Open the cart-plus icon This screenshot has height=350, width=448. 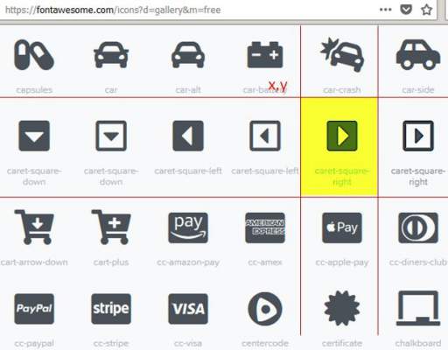111,227
